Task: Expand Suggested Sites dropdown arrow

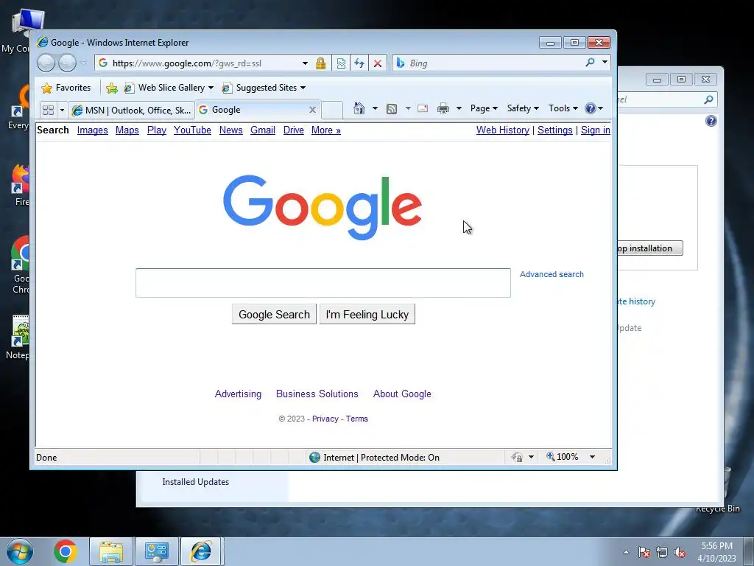Action: (303, 88)
